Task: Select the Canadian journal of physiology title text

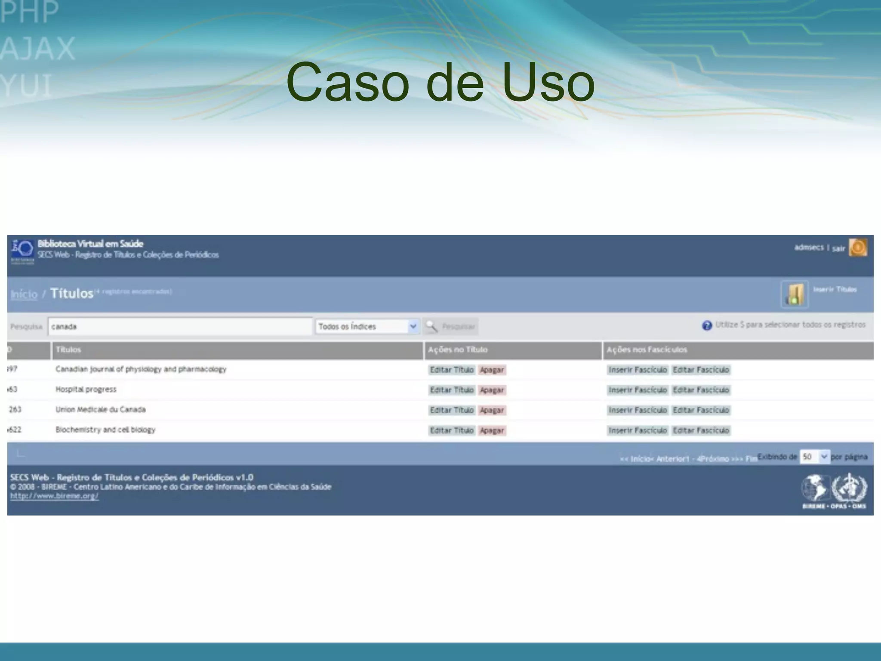Action: point(141,369)
